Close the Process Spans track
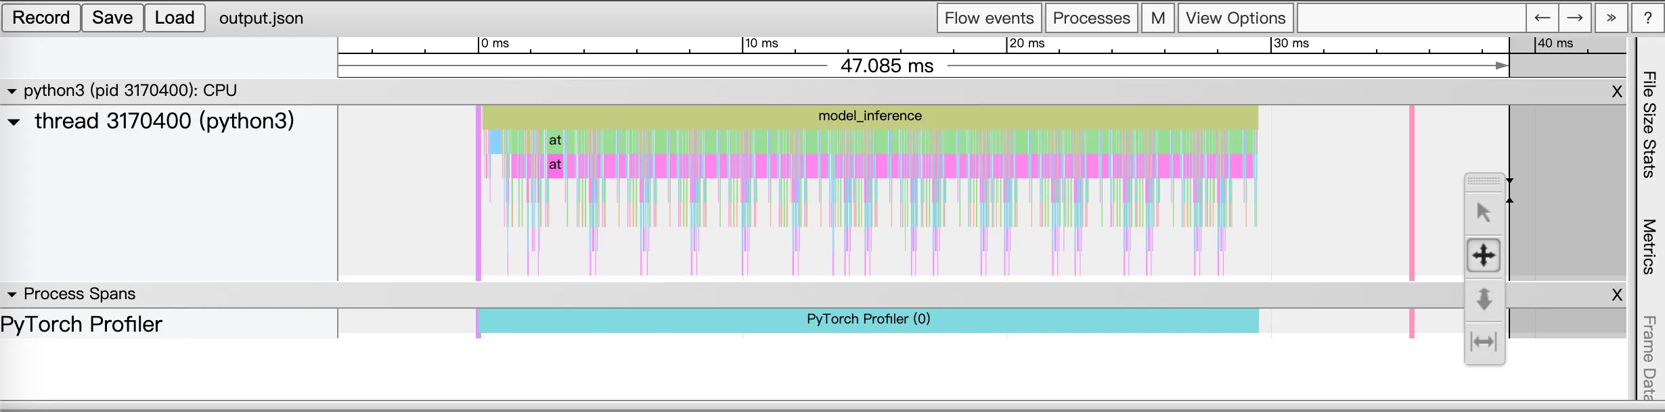Viewport: 1665px width, 412px height. coord(1617,295)
